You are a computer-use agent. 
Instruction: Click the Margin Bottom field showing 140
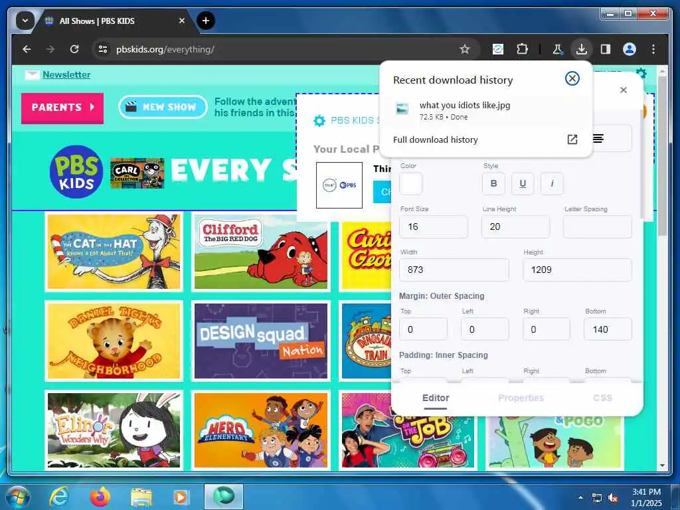[608, 329]
